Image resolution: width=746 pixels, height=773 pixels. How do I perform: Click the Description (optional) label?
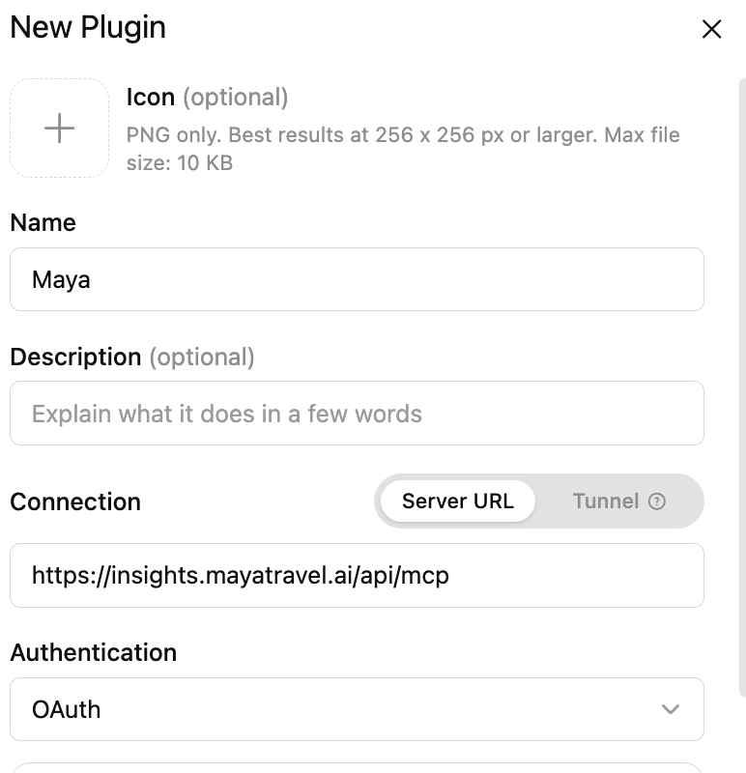[132, 357]
